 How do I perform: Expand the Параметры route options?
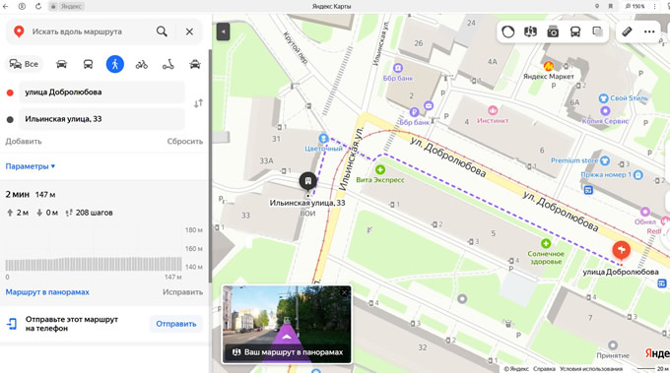tap(30, 166)
